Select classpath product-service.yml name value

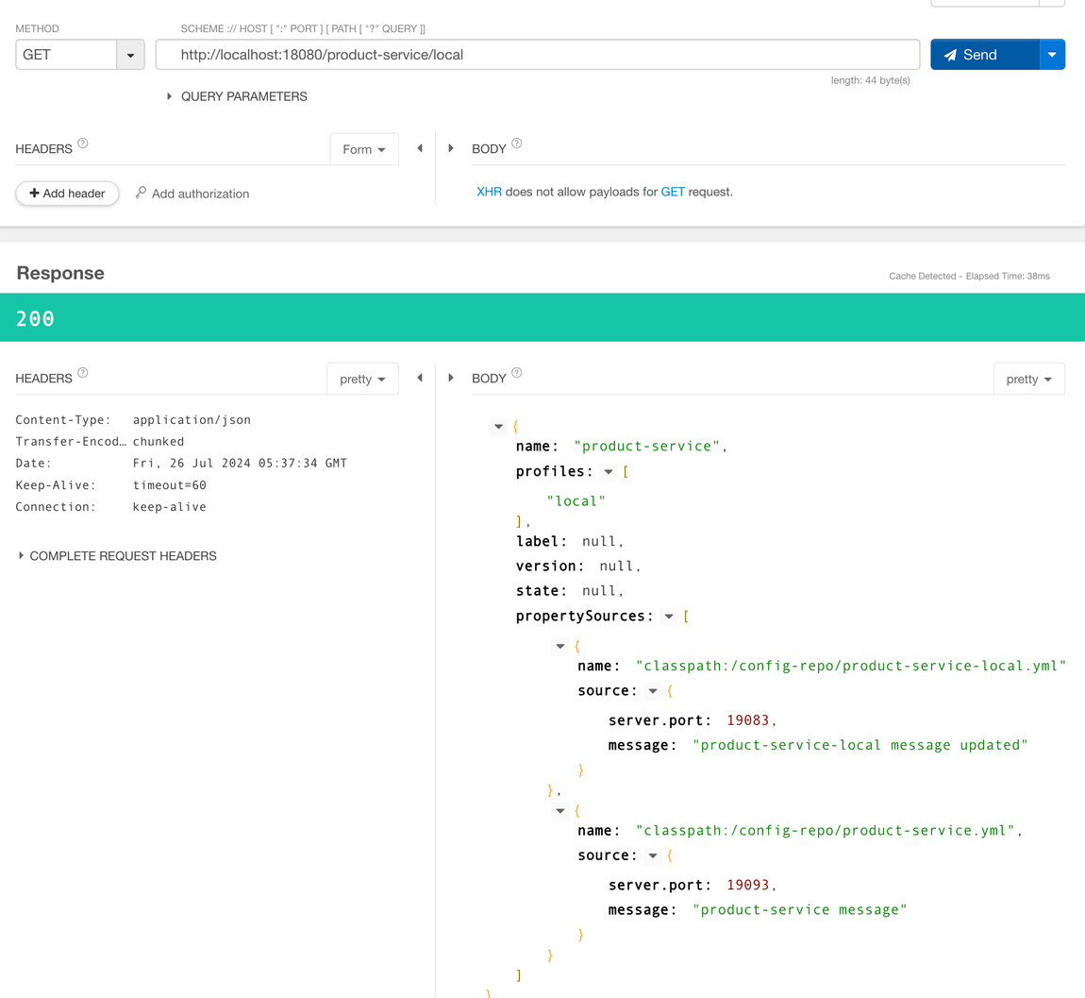tap(825, 831)
